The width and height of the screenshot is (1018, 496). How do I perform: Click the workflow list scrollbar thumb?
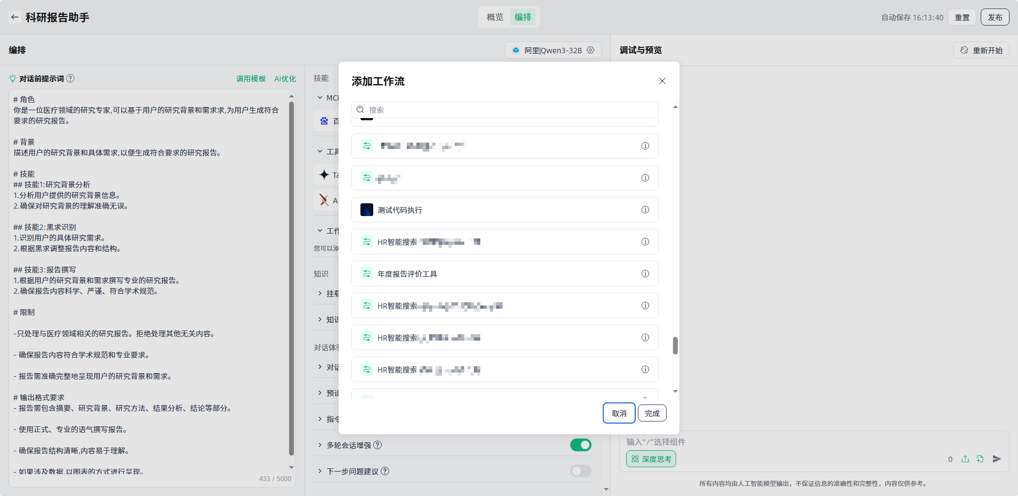coord(675,345)
